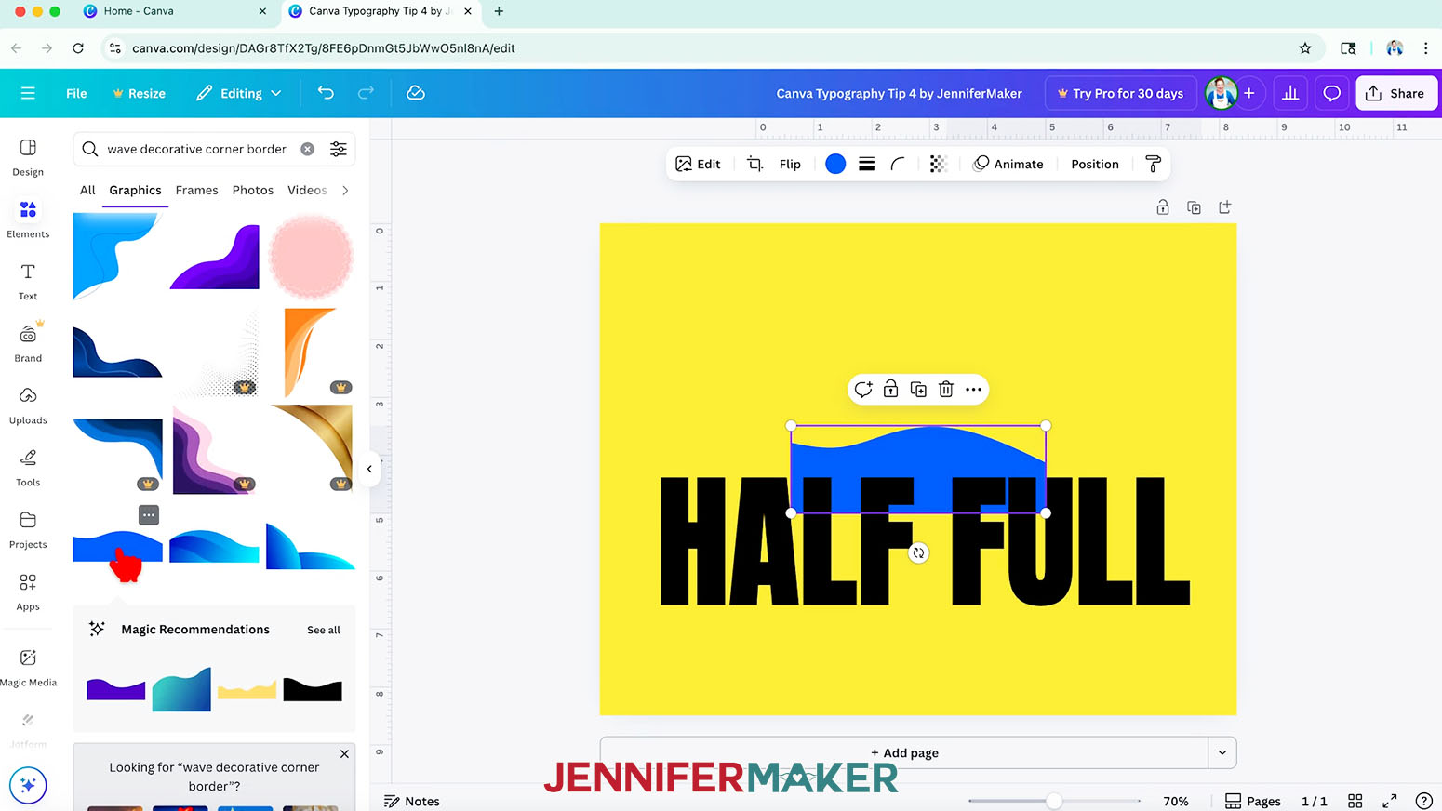Click the rotate handle below selection
The image size is (1442, 811).
918,552
